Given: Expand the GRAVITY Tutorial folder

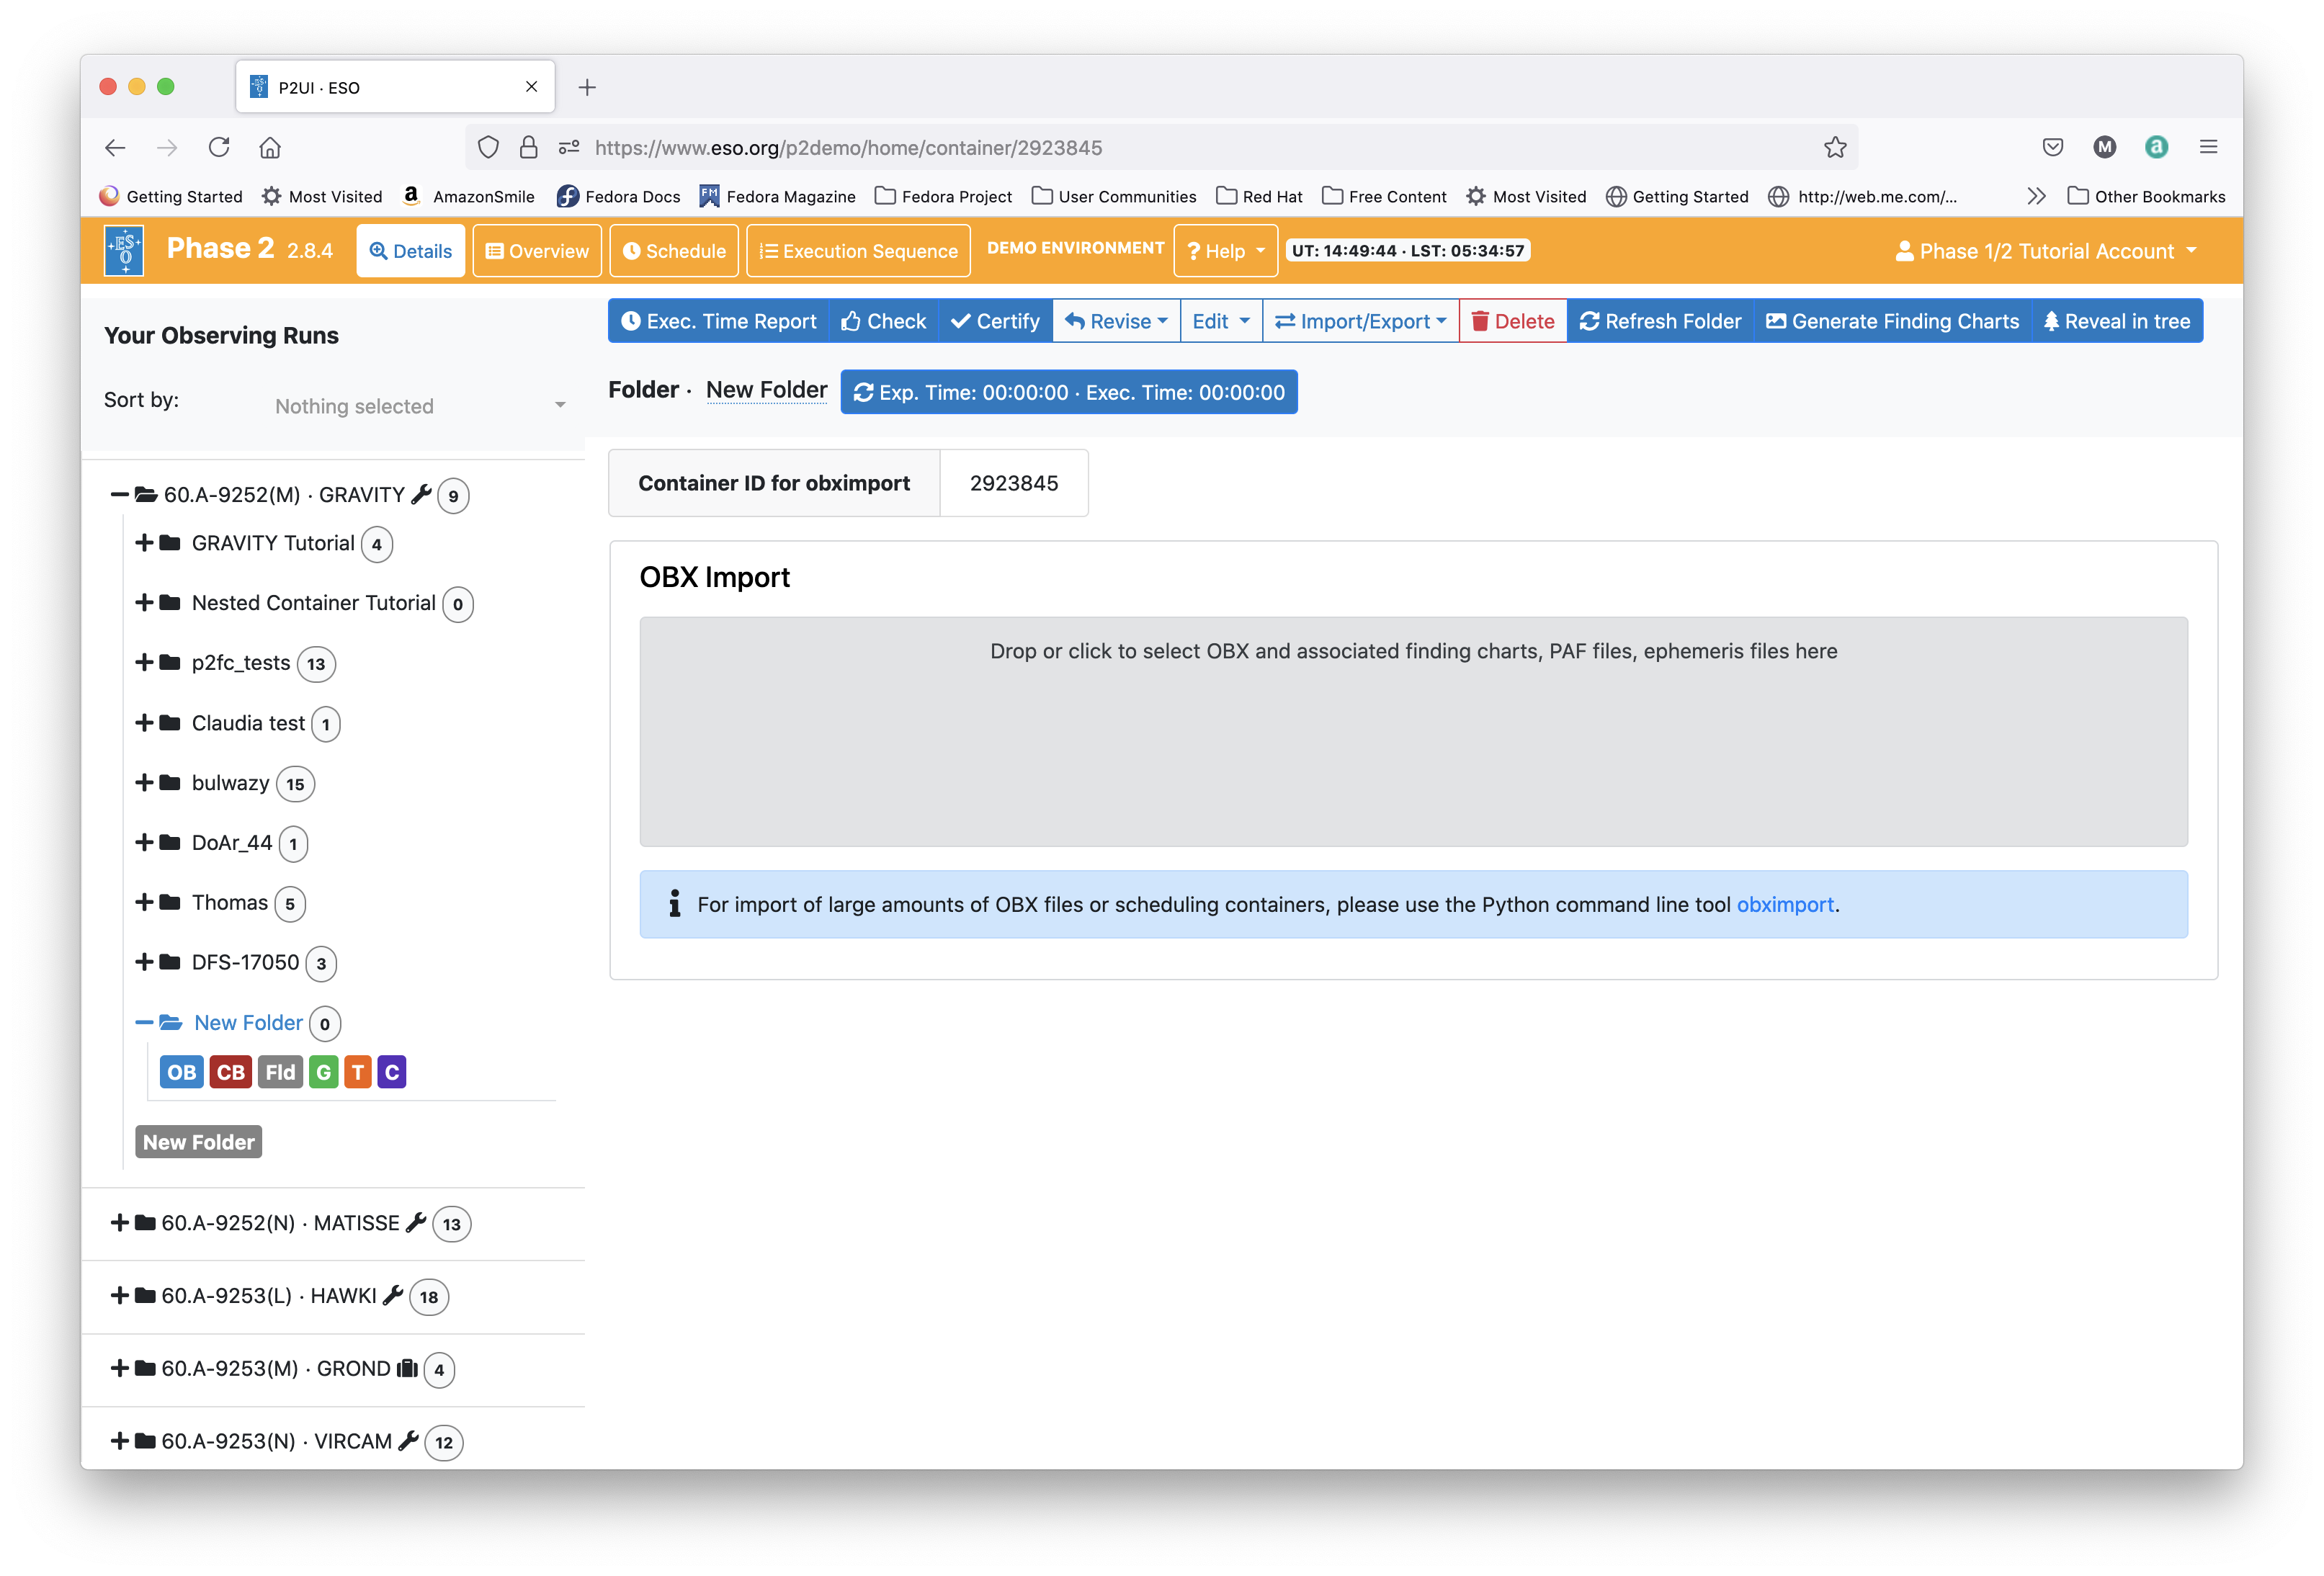Looking at the screenshot, I should [144, 543].
